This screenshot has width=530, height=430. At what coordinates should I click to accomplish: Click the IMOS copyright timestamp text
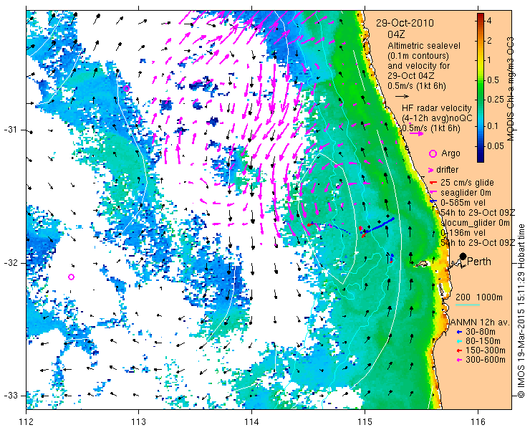(521, 311)
